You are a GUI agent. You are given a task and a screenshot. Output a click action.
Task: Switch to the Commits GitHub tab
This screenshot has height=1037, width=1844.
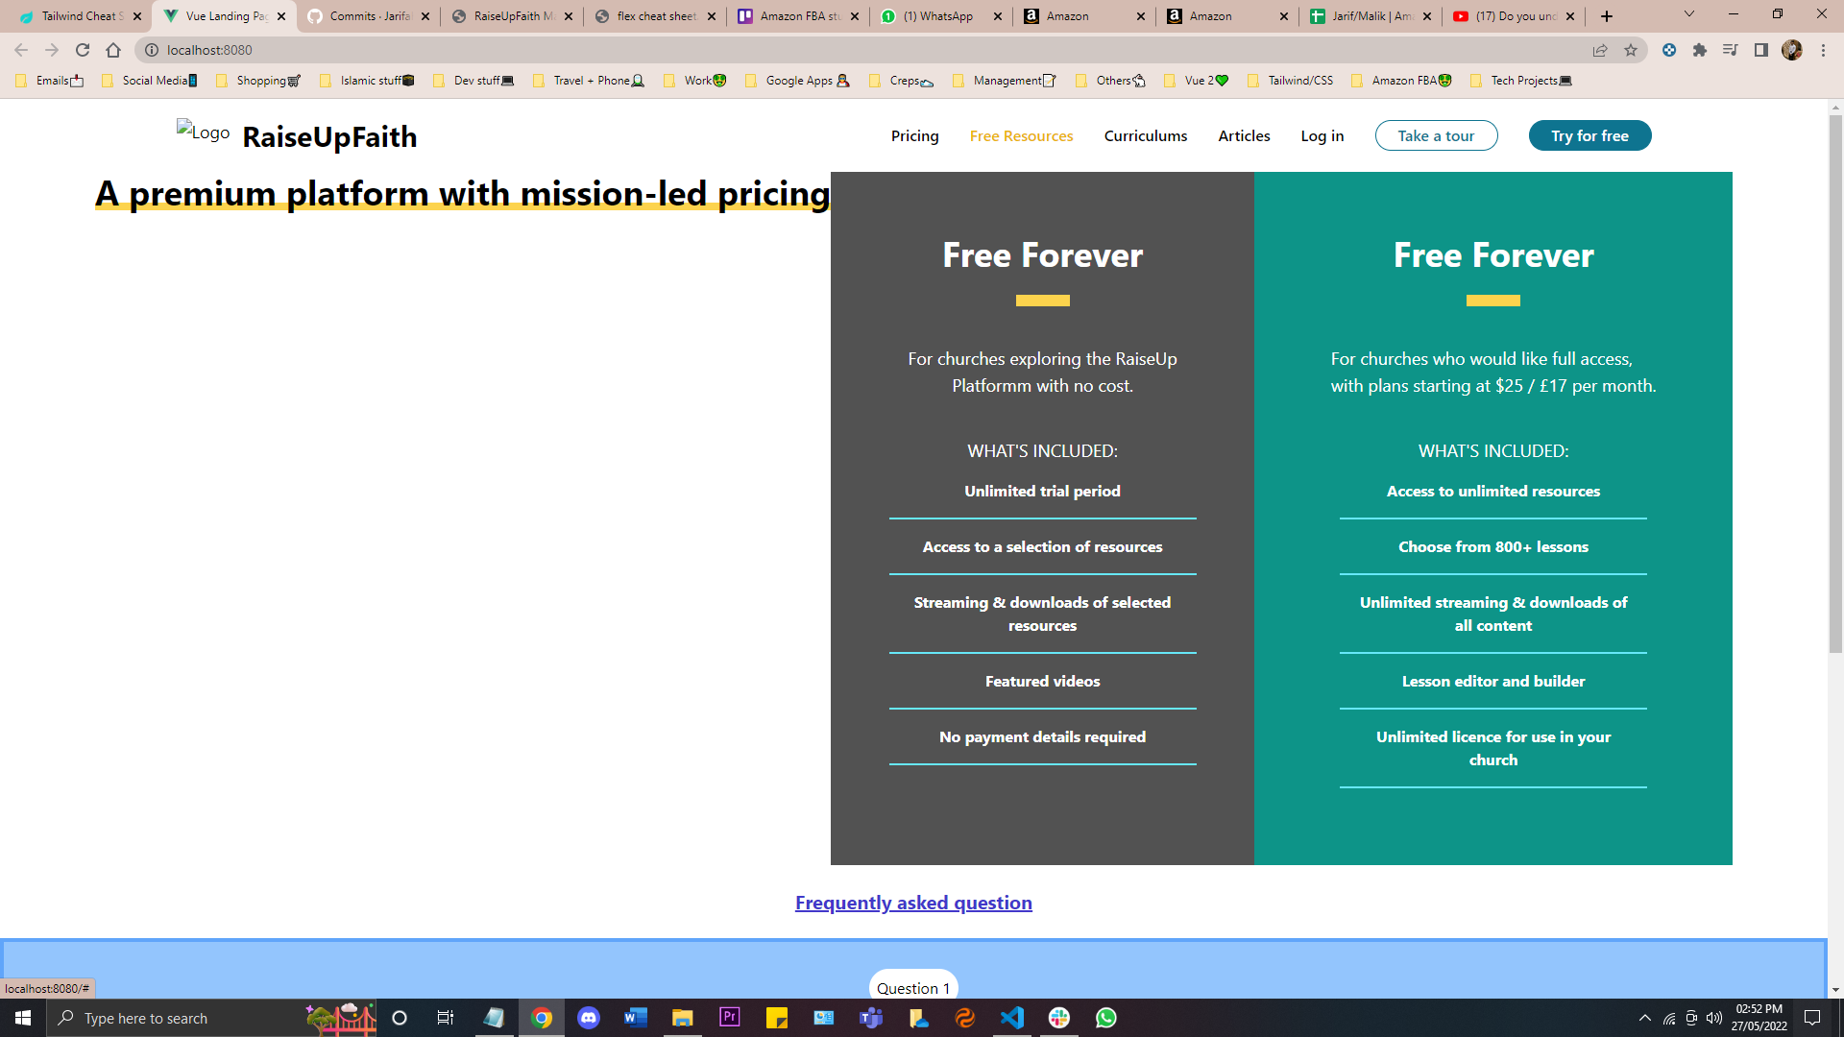pos(369,16)
